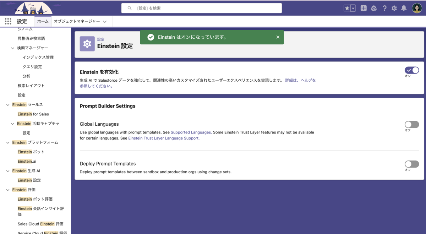Turn off the Einstein を有効化 toggle

412,70
